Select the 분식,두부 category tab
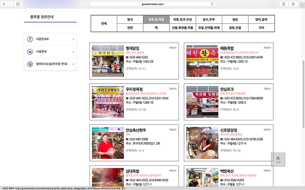The width and height of the screenshot is (305, 190). click(209, 19)
